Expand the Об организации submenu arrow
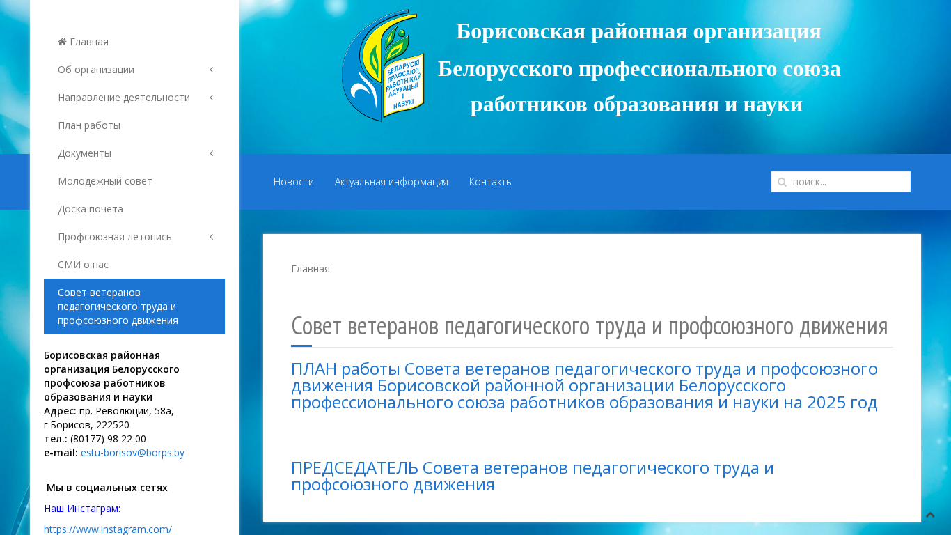951x535 pixels. (x=211, y=70)
